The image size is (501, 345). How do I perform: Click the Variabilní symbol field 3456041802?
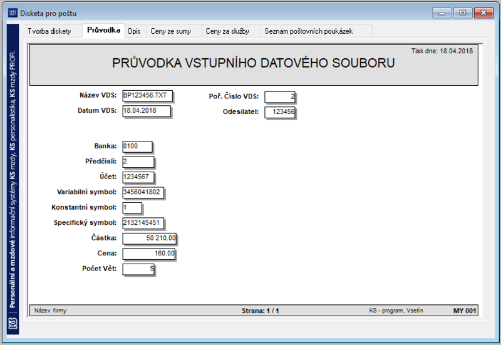143,193
